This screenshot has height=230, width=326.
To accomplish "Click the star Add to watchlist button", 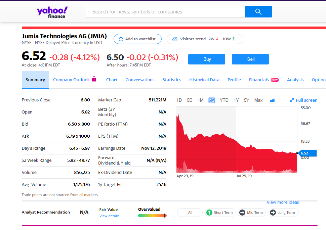I will (137, 39).
